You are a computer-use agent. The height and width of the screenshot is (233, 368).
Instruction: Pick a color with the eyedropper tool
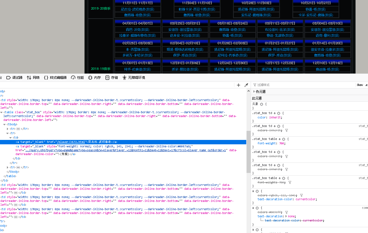click(246, 85)
